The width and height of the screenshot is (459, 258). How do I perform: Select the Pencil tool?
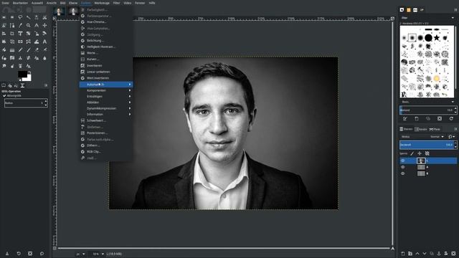click(x=20, y=50)
